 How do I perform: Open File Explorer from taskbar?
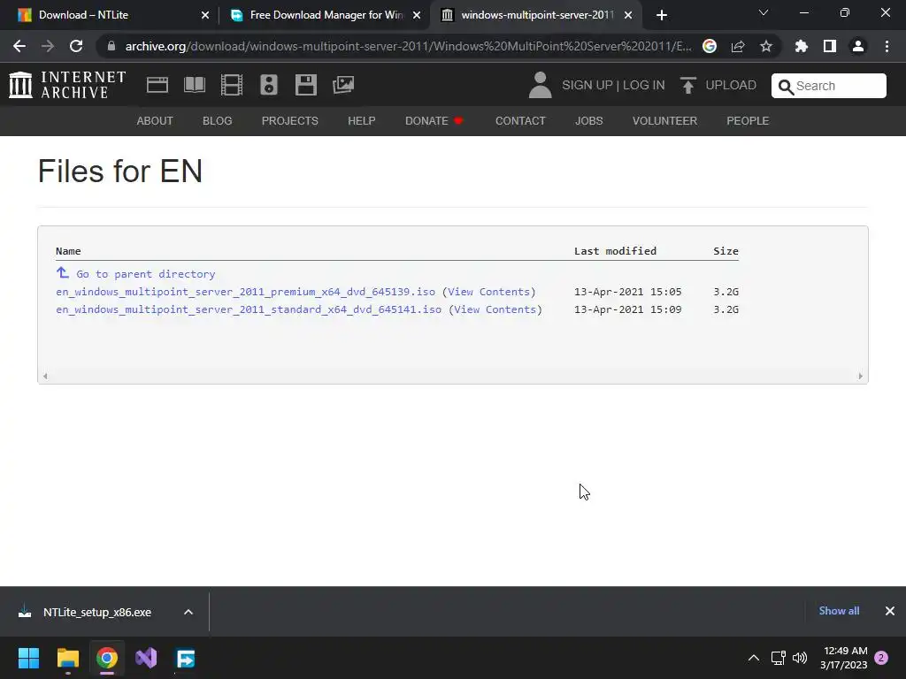[67, 658]
